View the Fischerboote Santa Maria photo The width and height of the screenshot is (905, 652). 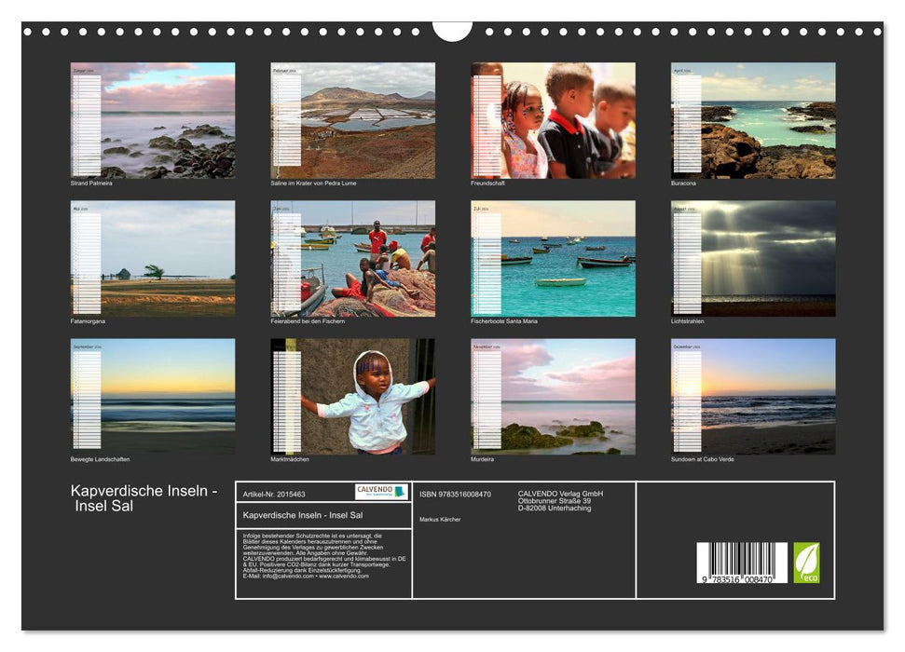(553, 258)
